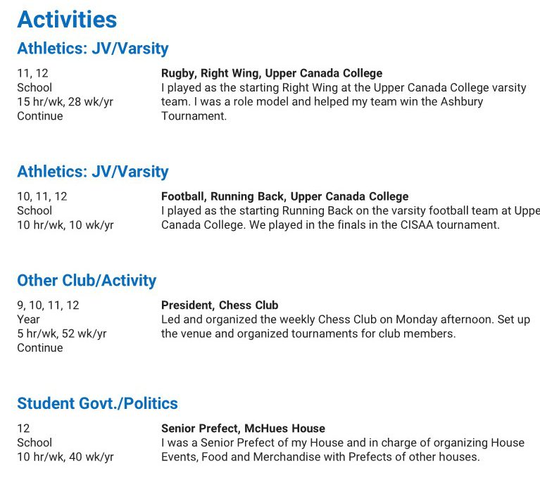
Task: Select the Athletics: JV/Varsity heading above Football
Action: 93,172
